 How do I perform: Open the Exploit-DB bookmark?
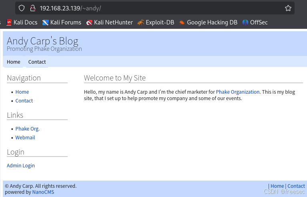coord(156,22)
